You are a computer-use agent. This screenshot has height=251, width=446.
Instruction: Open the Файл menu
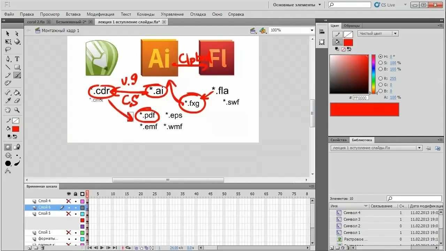pos(9,14)
